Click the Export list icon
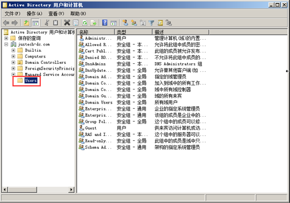The image size is (290, 203). click(93, 23)
